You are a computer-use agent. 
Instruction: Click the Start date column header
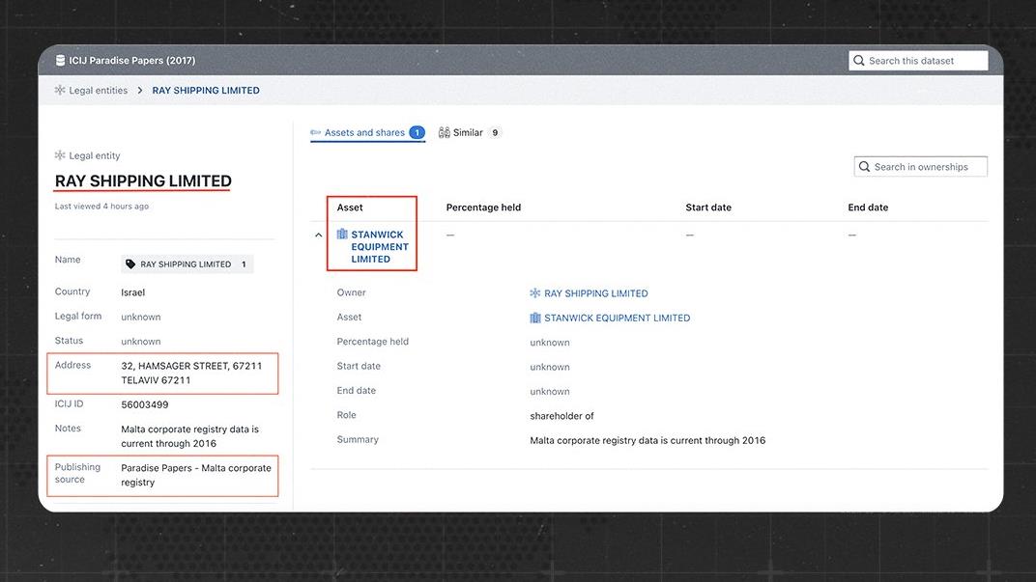[x=708, y=208]
